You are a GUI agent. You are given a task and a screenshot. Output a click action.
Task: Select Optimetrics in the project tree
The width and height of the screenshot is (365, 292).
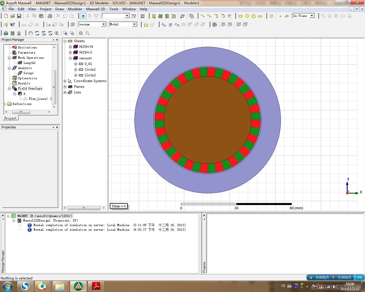[27, 78]
